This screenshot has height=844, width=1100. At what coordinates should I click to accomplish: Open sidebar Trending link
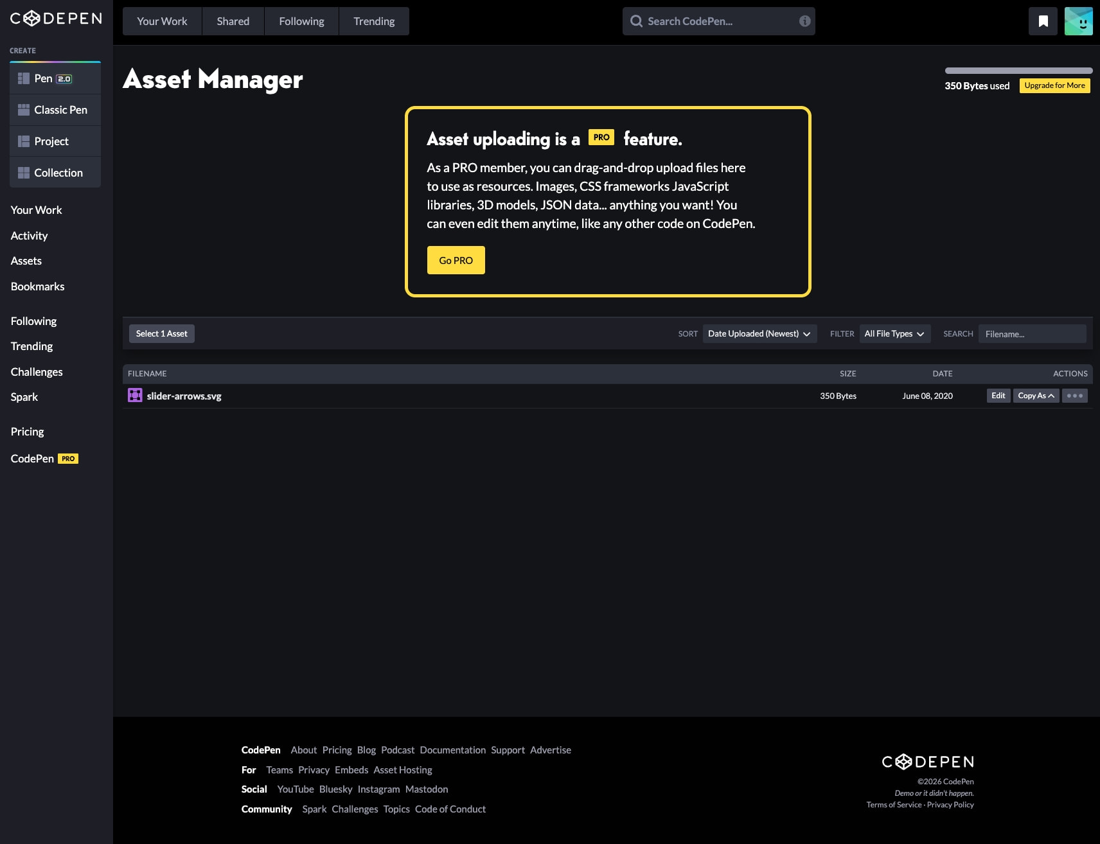click(x=32, y=346)
